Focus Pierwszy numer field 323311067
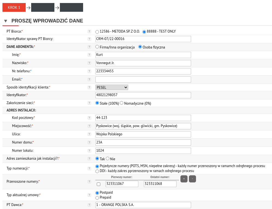Screen dimensions: 272x209 click(122, 184)
